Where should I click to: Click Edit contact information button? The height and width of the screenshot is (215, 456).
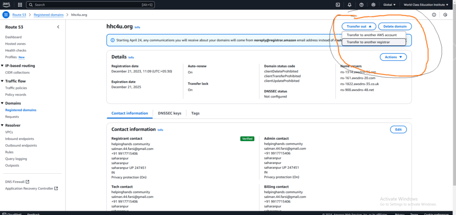398,129
